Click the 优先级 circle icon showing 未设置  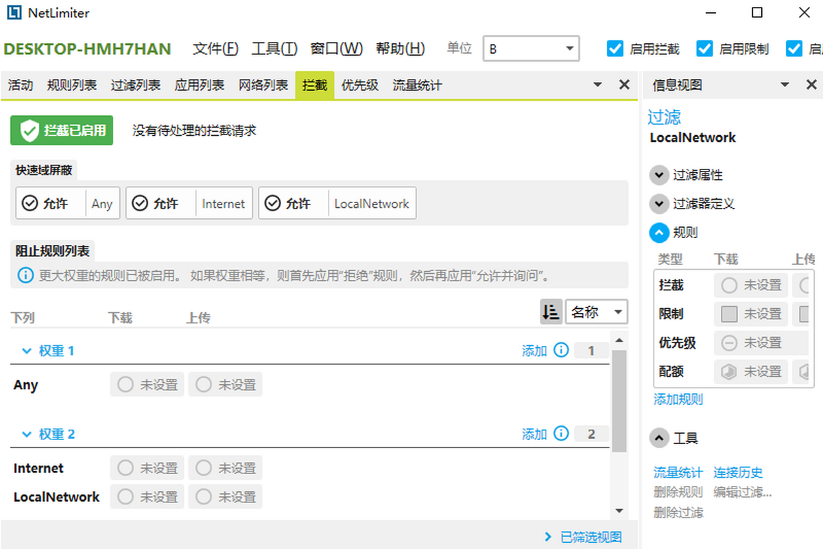pos(730,342)
